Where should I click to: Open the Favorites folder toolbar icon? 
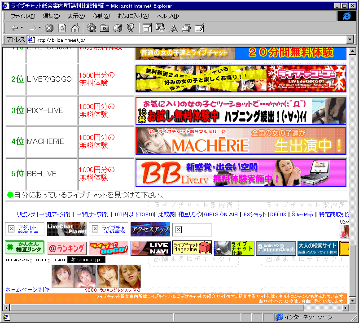click(x=105, y=28)
